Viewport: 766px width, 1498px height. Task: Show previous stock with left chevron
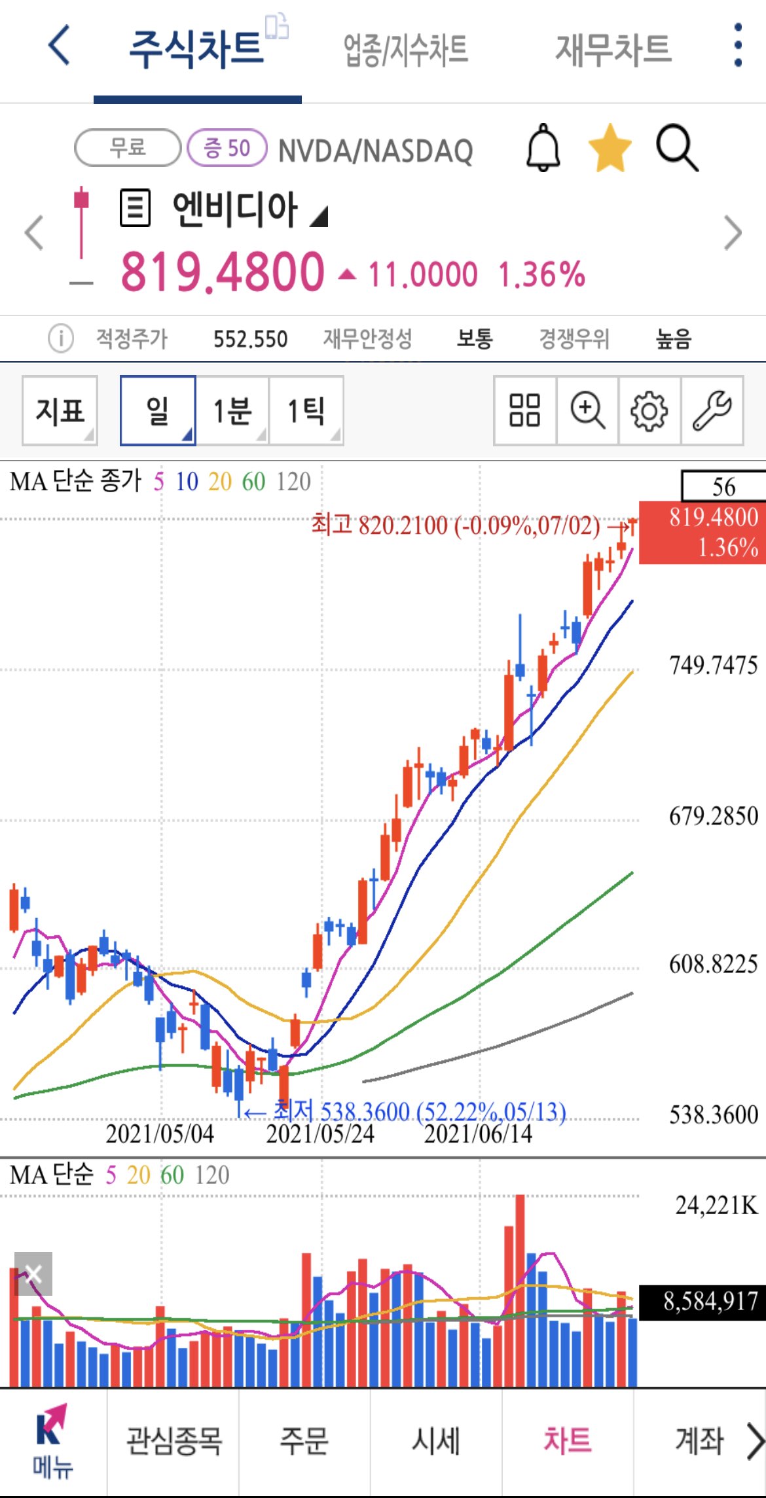[x=34, y=232]
